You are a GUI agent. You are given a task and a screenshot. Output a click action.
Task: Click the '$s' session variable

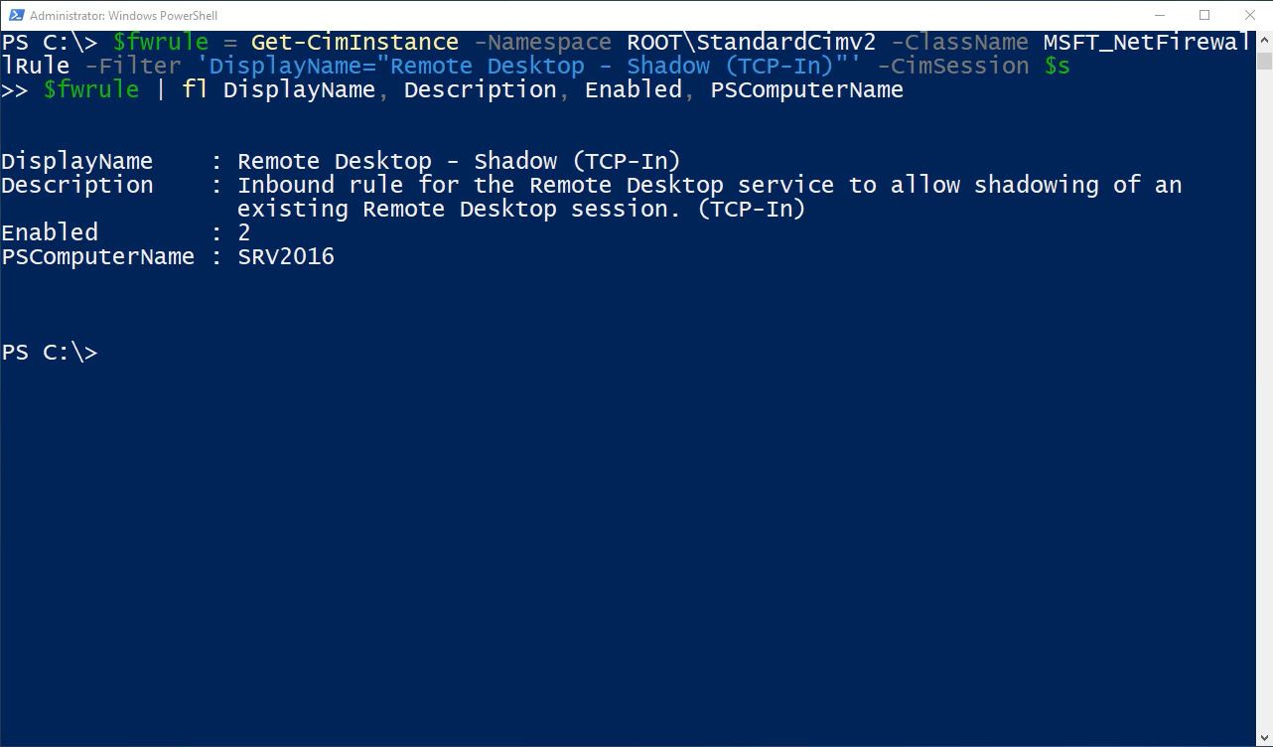(x=1057, y=66)
